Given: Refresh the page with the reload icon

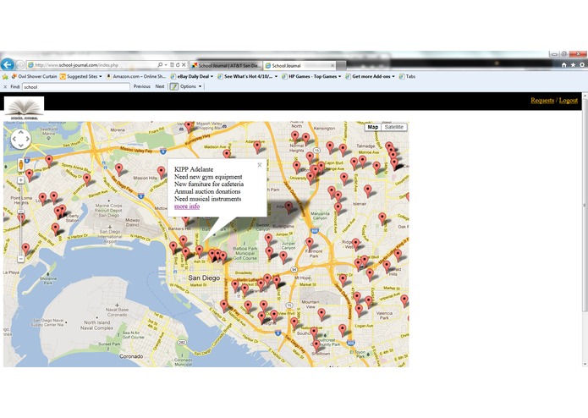Looking at the screenshot, I should click(178, 65).
